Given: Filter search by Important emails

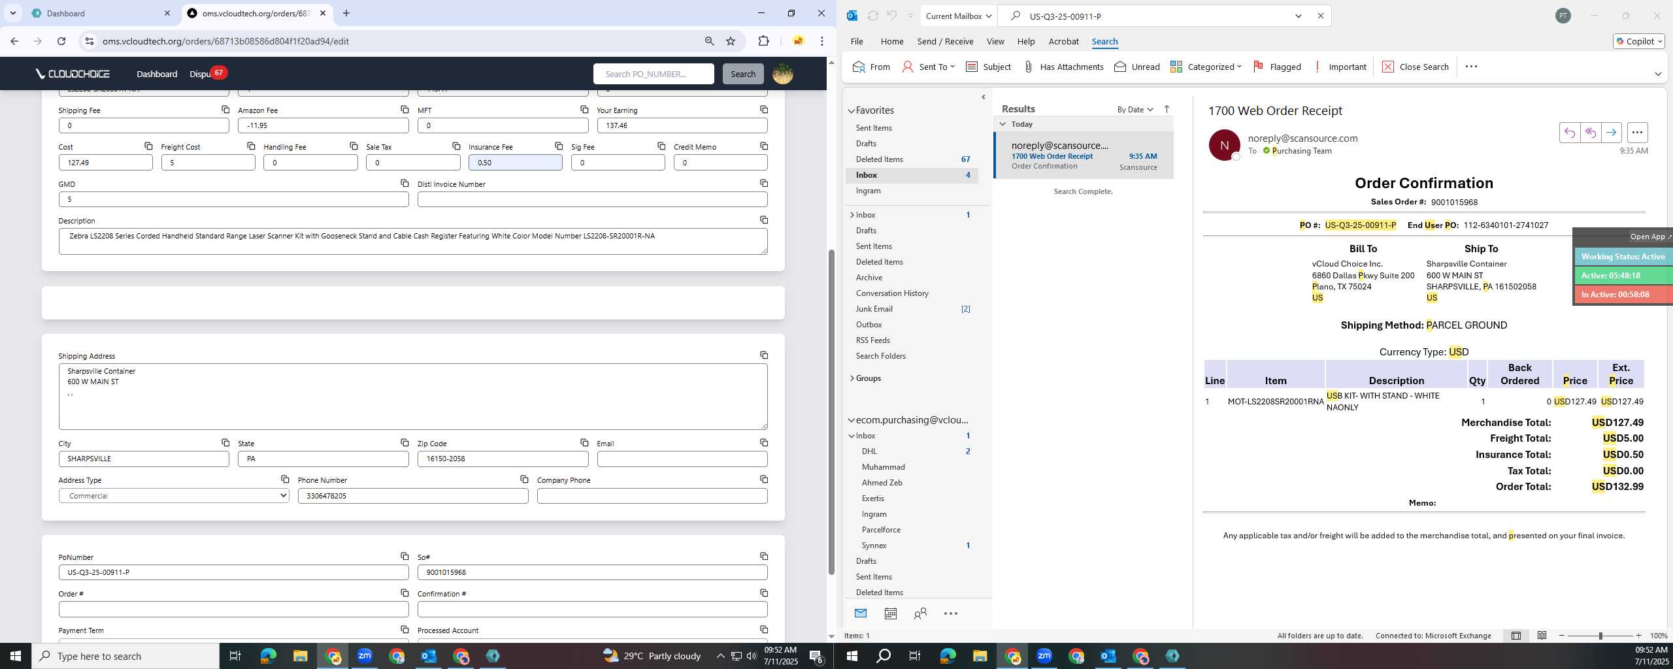Looking at the screenshot, I should pyautogui.click(x=1339, y=67).
